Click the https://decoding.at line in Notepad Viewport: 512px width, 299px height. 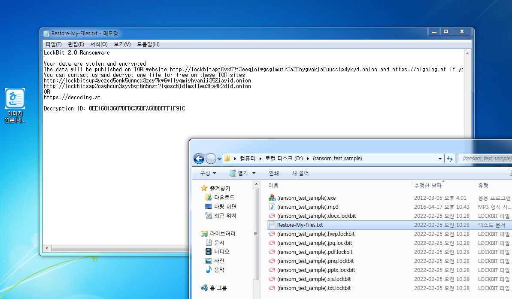click(72, 98)
